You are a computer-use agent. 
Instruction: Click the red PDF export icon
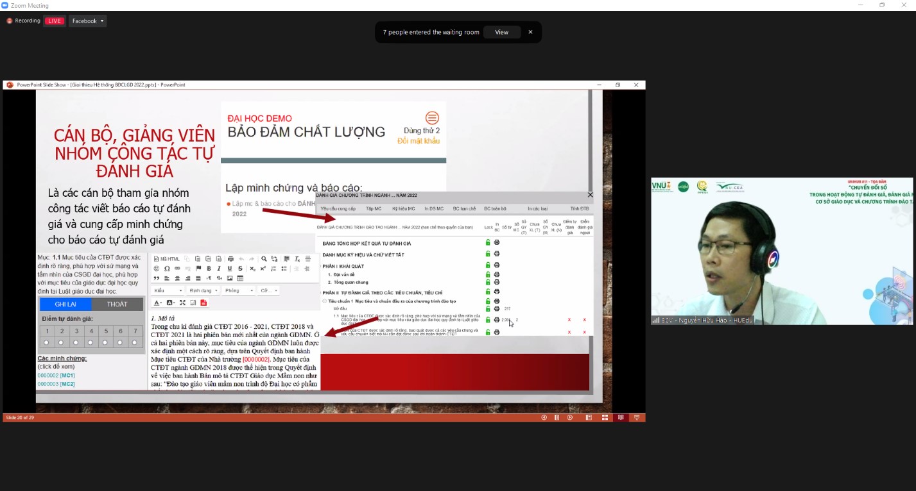(203, 303)
